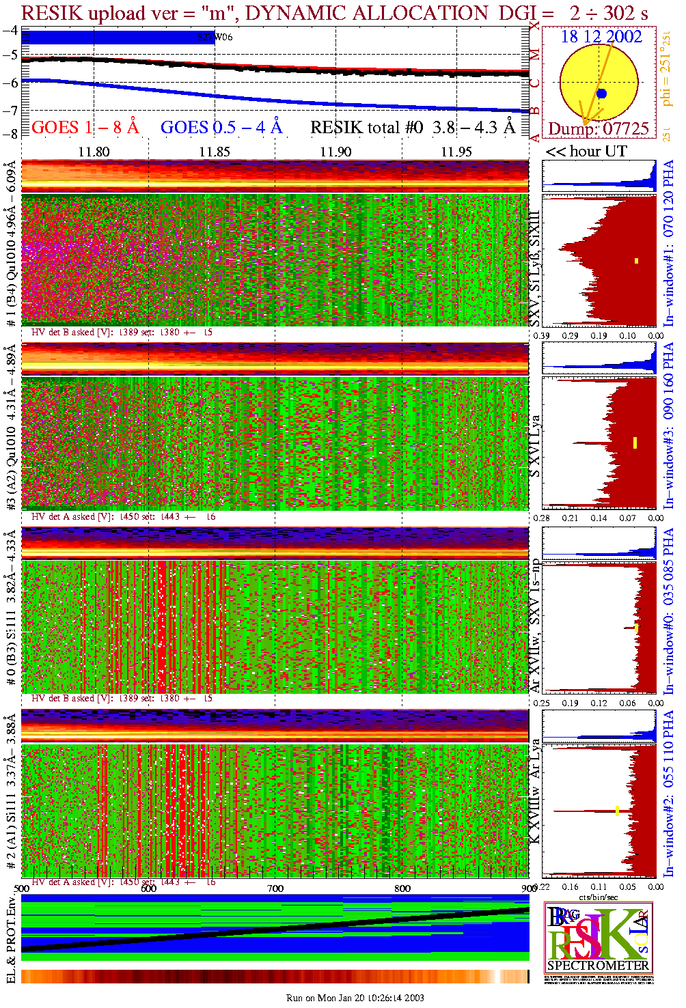The width and height of the screenshot is (686, 1008).
Task: Click the 'S XVI Lya' line label
Action: click(x=535, y=446)
